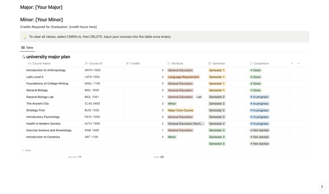Select the General Biology course name cell
This screenshot has height=194, width=329.
click(x=37, y=90)
